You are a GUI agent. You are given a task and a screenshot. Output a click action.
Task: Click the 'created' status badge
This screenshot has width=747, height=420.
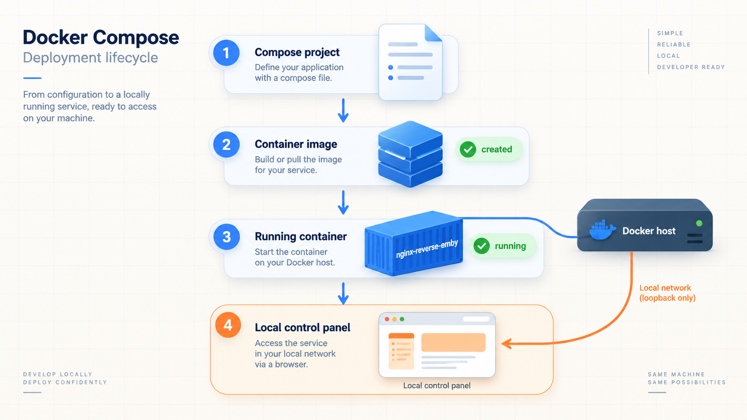pos(489,150)
